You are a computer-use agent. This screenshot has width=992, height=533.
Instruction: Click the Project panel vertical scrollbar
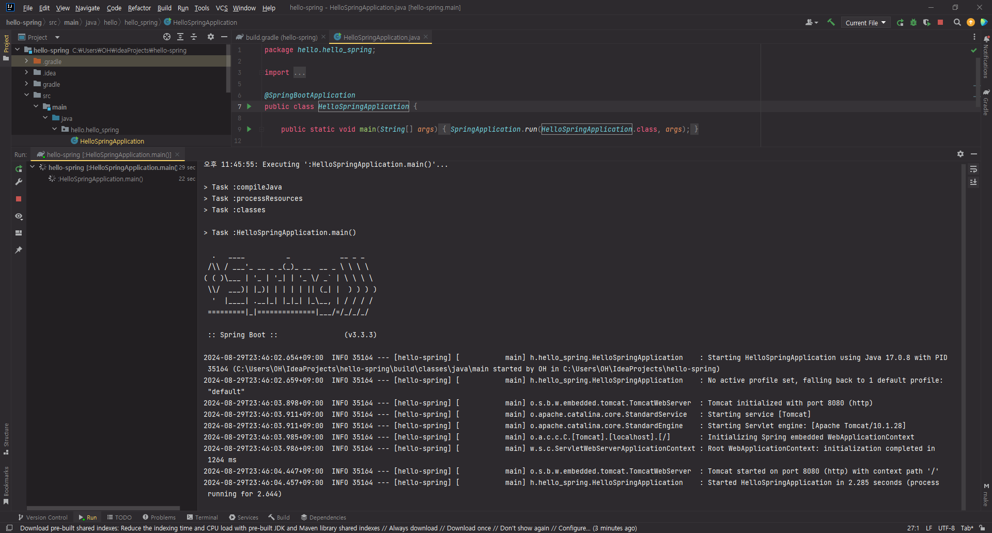point(228,68)
